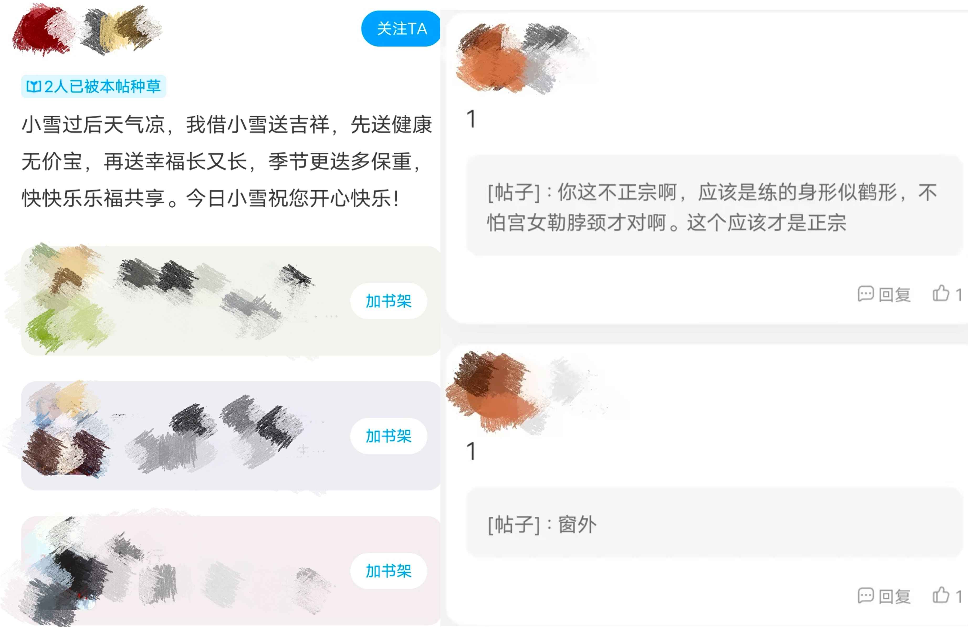Tap the reply bubble icon on first comment
Screen dimensions: 968x627
[x=866, y=294]
